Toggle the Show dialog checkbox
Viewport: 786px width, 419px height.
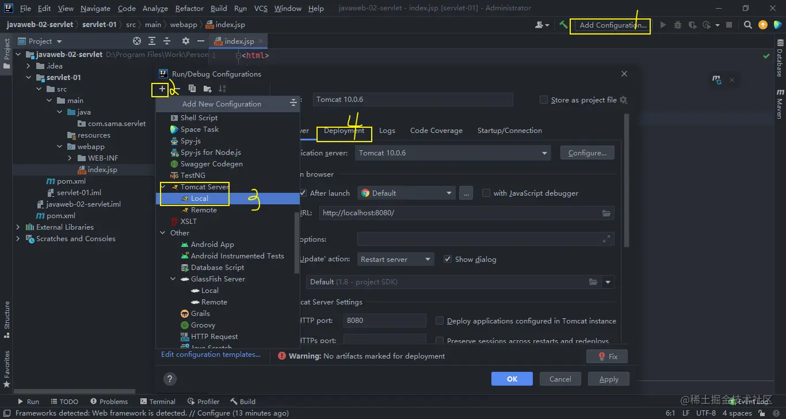(x=448, y=259)
